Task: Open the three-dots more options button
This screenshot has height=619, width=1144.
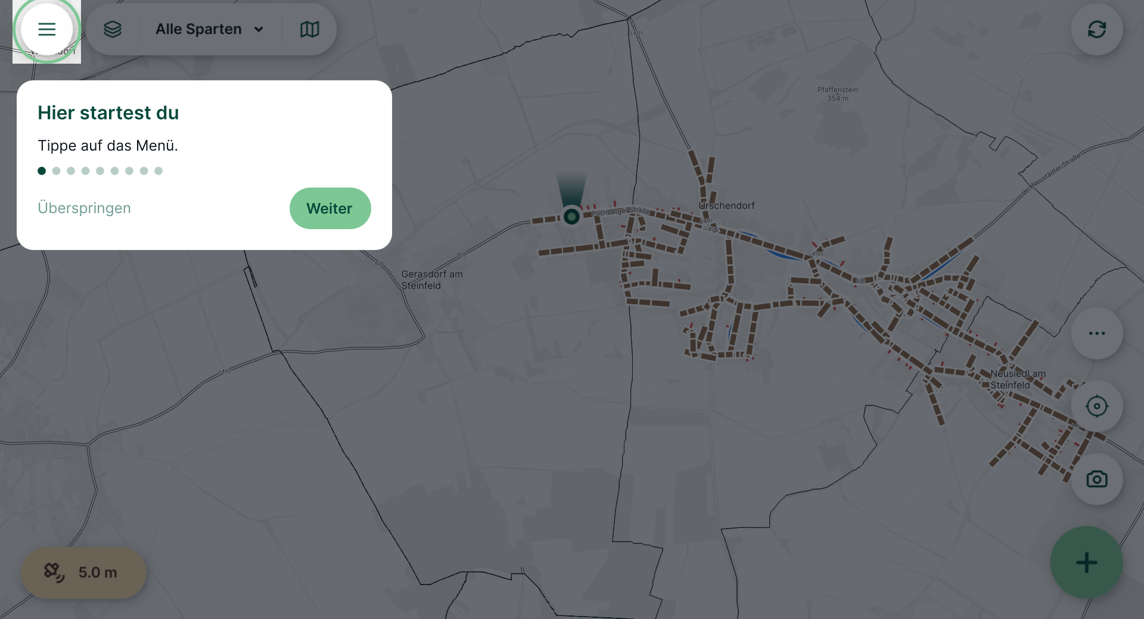Action: coord(1097,333)
